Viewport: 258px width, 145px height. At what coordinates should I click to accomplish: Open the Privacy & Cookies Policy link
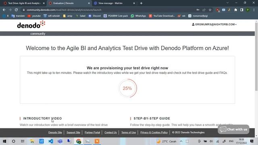[x=154, y=133]
